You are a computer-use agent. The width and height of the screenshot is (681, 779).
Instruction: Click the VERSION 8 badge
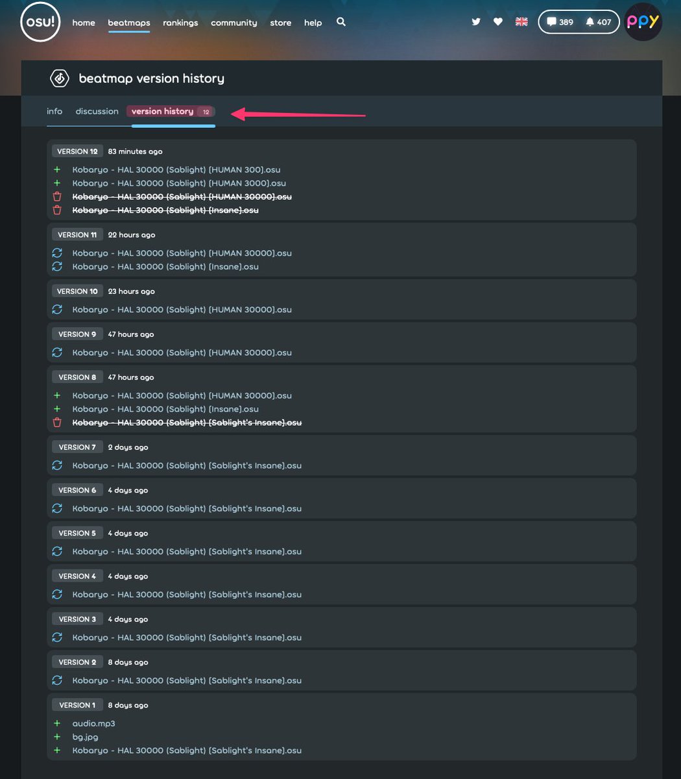pos(77,377)
